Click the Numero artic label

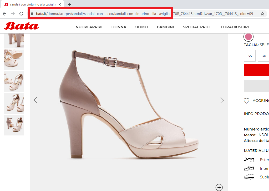(256, 129)
